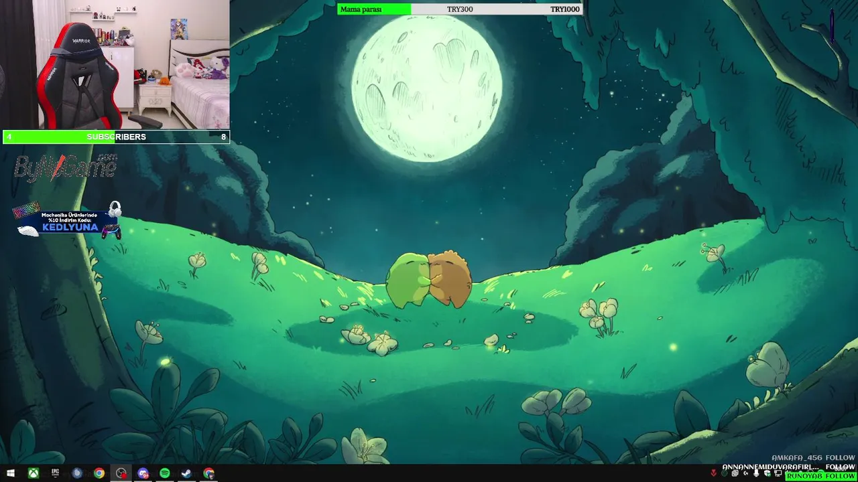Screen dimensions: 858x482
Task: Switch to OBS Studio in taskbar
Action: point(121,473)
